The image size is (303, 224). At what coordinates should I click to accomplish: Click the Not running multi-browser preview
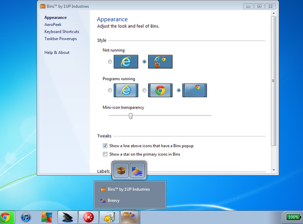160,62
